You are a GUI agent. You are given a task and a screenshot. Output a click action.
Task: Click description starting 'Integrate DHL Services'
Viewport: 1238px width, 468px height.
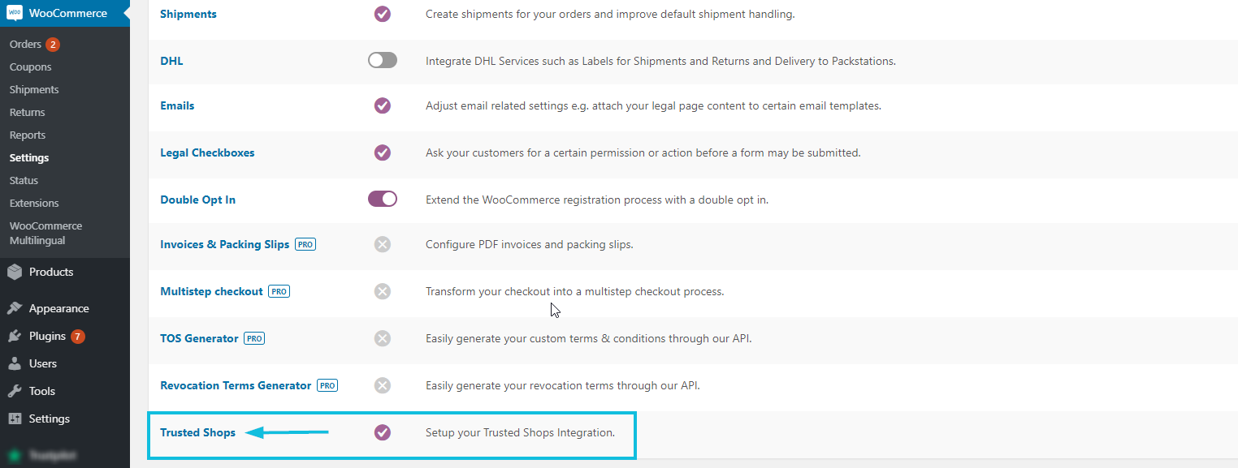tap(660, 61)
